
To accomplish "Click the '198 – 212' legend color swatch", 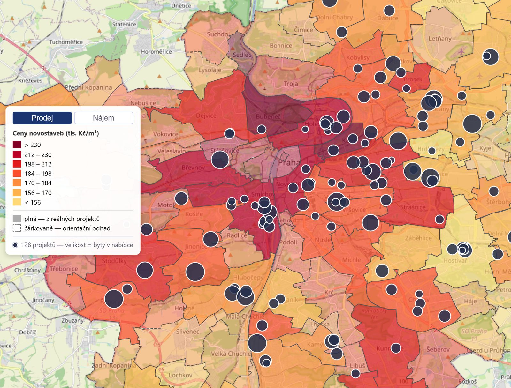I will pyautogui.click(x=17, y=164).
